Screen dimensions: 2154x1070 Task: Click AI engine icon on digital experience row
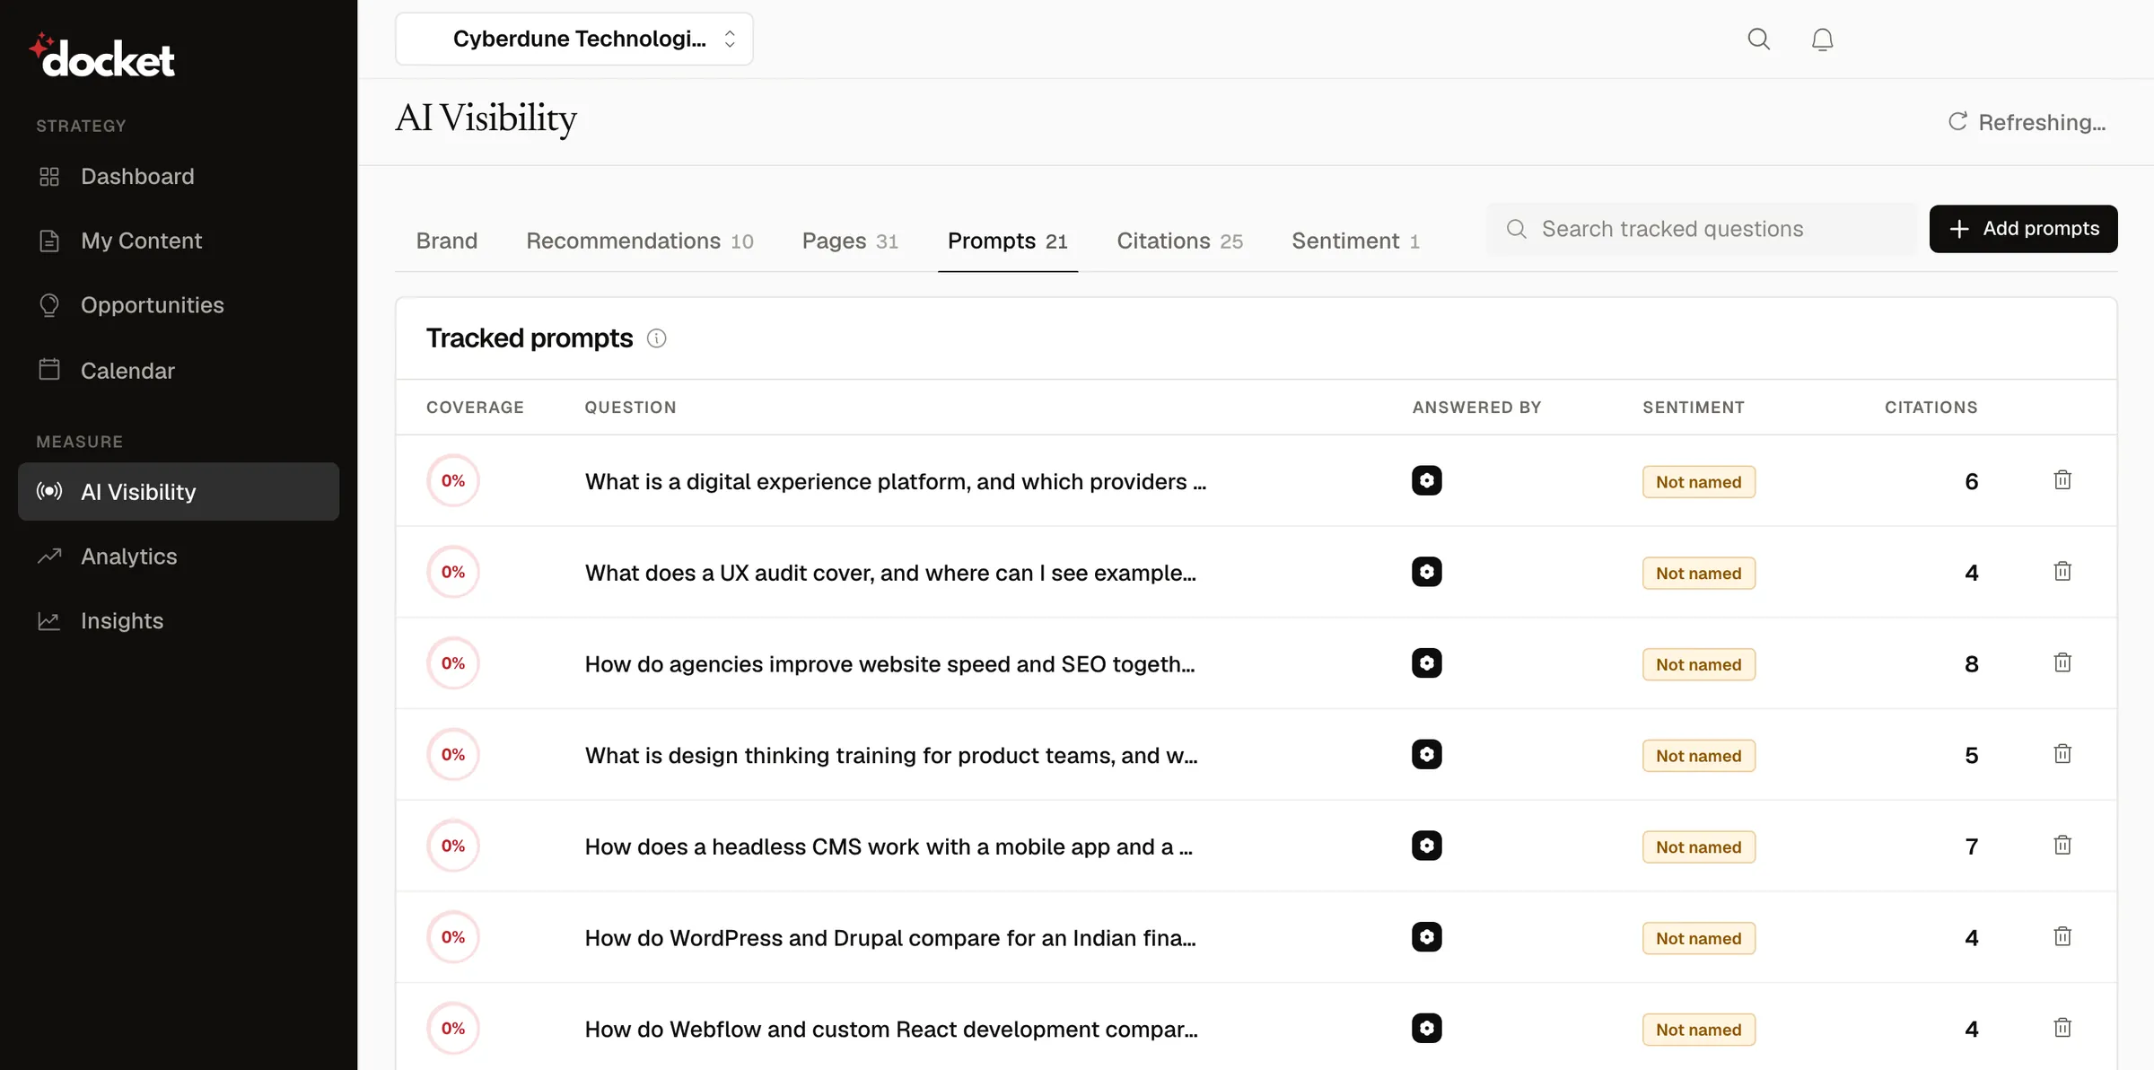1426,480
